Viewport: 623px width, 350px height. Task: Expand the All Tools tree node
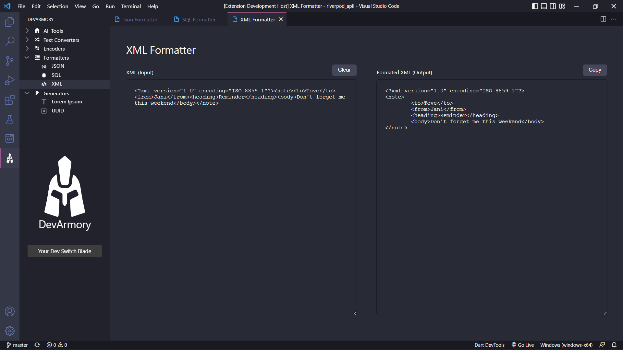27,30
